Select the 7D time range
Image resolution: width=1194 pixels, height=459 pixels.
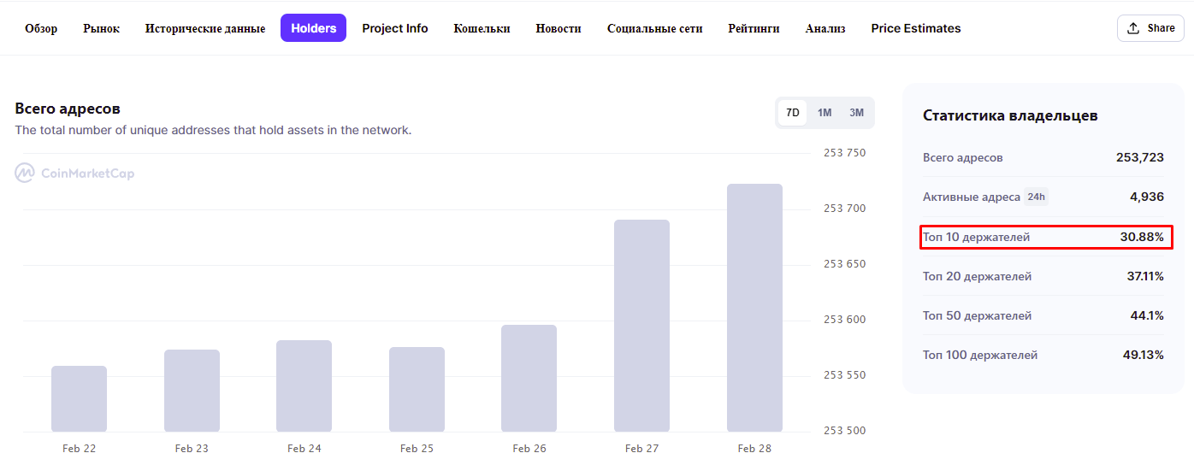tap(793, 113)
